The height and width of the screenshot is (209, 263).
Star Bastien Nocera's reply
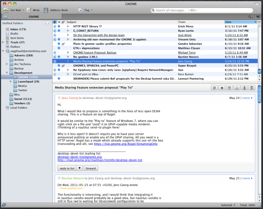click(x=59, y=178)
